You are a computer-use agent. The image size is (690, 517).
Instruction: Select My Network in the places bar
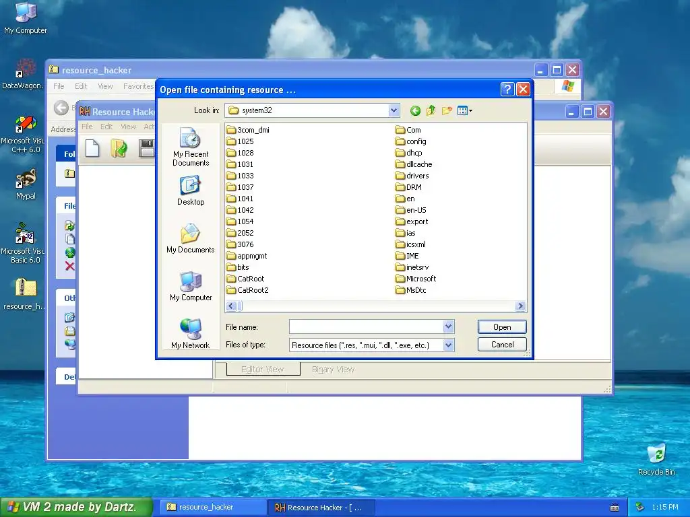tap(191, 334)
